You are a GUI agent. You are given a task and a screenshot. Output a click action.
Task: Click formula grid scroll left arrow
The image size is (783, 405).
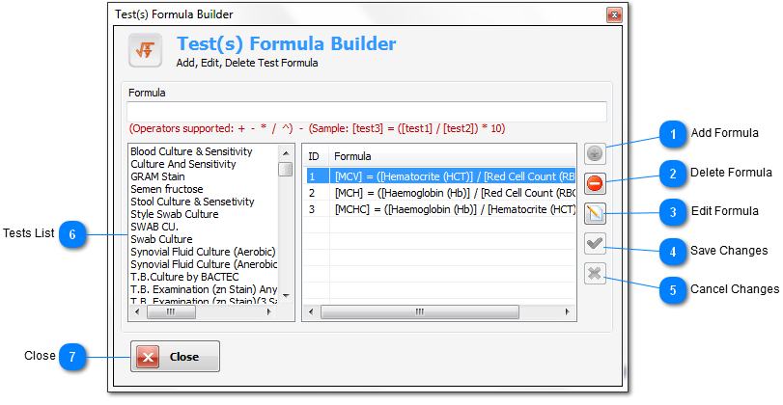click(311, 311)
